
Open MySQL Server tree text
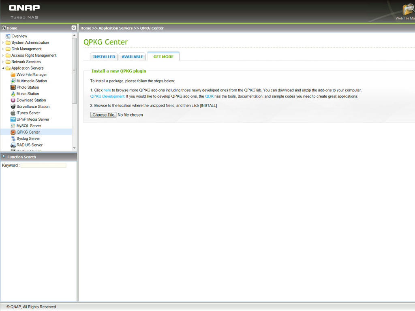pos(29,126)
